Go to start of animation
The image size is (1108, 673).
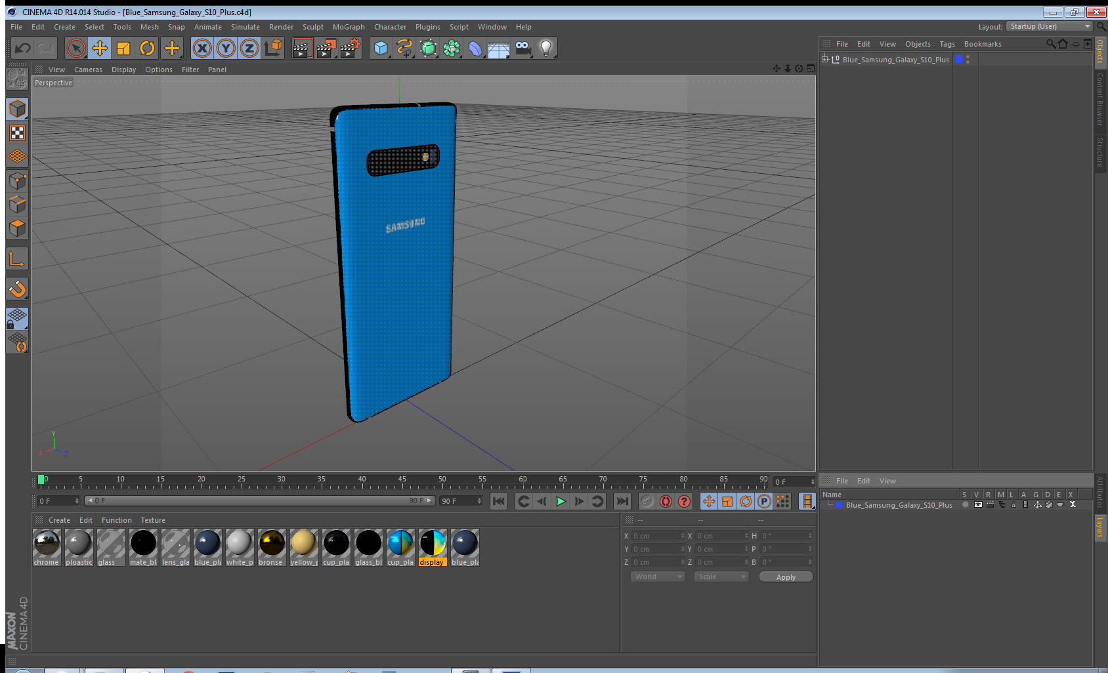(x=499, y=501)
